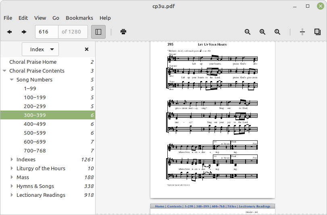This screenshot has height=215, width=327.
Task: Select Choral Praise Home entry
Action: coord(48,62)
